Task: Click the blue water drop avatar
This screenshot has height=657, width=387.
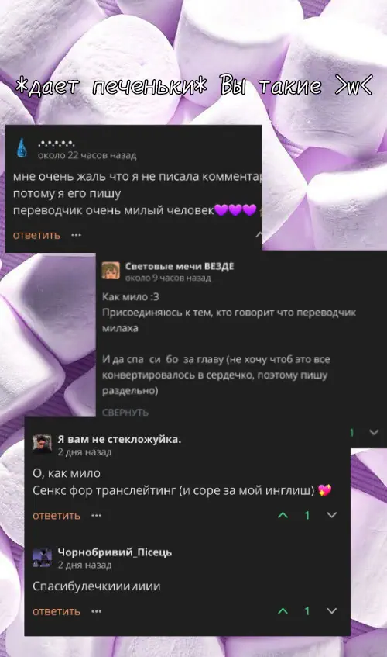Action: 22,149
